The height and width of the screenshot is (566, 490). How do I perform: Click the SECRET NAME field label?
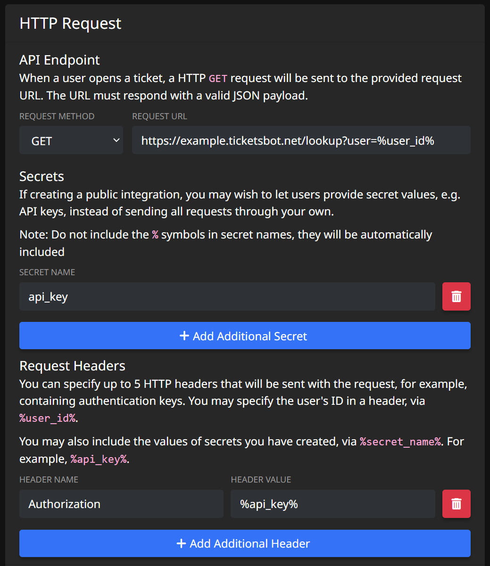point(47,272)
